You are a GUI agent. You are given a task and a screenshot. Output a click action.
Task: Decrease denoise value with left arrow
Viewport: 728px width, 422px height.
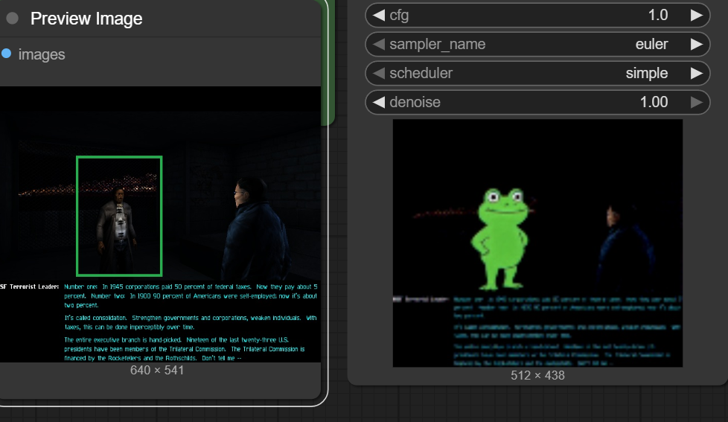coord(378,102)
